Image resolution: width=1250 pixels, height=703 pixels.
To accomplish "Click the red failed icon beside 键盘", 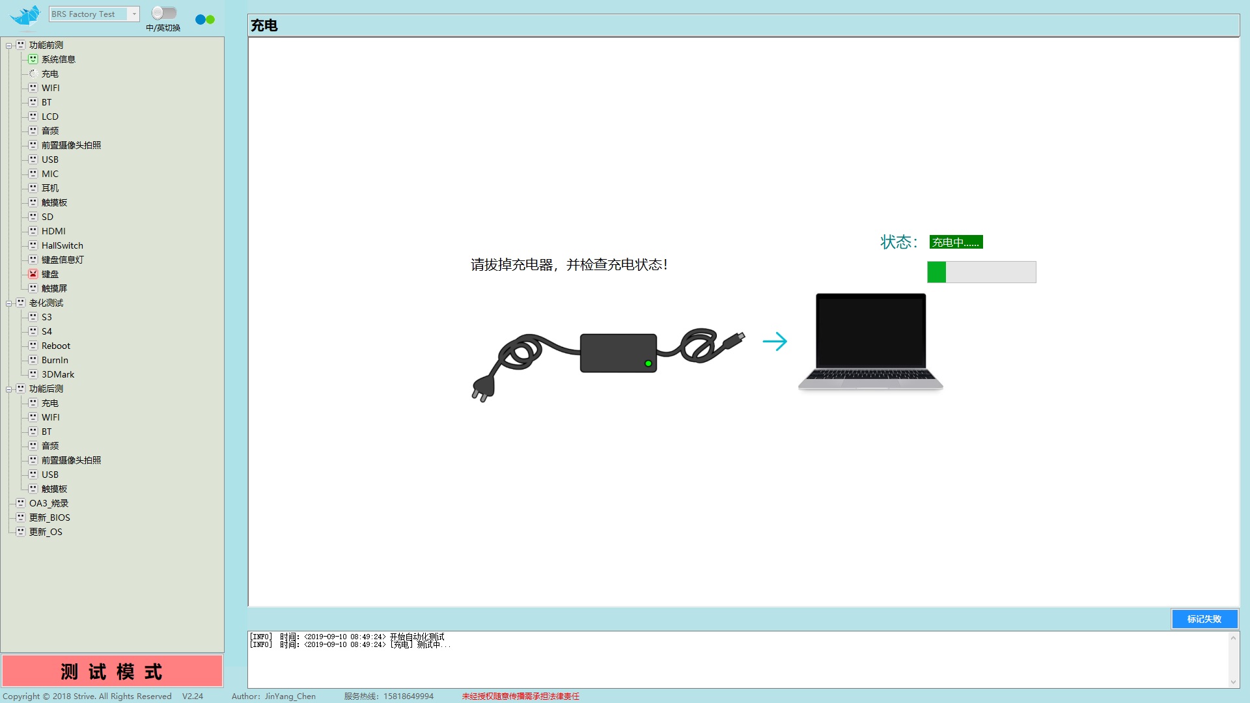I will pos(33,273).
